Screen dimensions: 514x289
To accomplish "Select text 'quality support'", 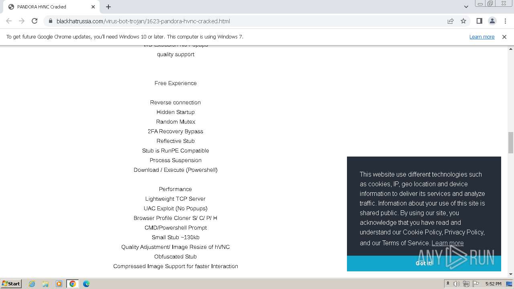I will pyautogui.click(x=175, y=54).
